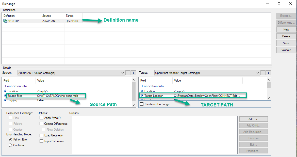
Task: Click the Remove query button
Action: [x=253, y=138]
